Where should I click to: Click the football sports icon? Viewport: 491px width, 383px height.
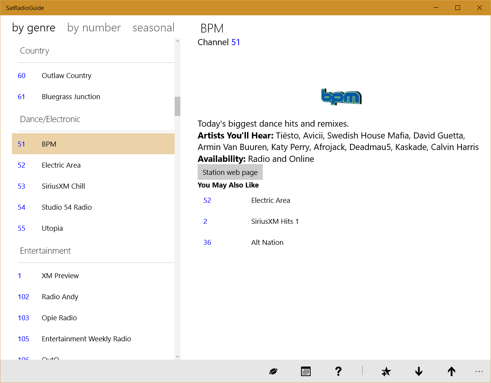pos(273,371)
